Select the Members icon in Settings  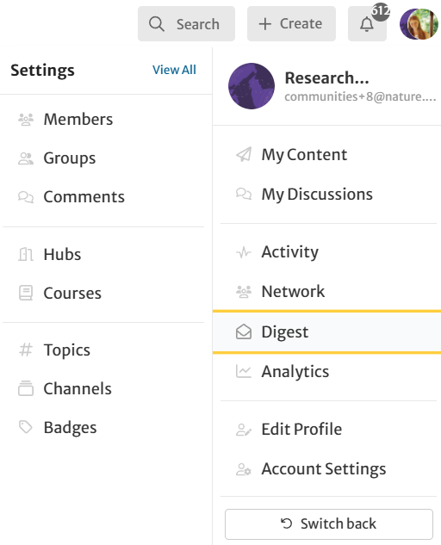pyautogui.click(x=26, y=120)
